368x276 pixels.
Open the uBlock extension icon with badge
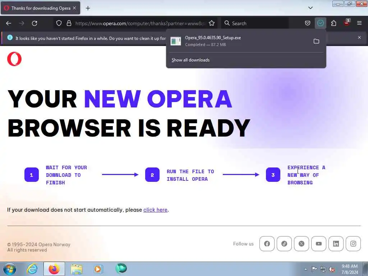pyautogui.click(x=347, y=23)
